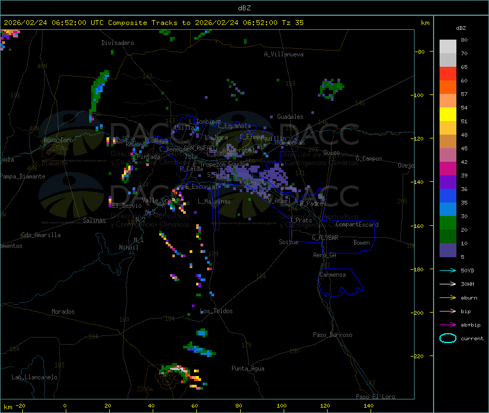
Task: Click the eburn yellow arrow legend icon
Action: point(448,298)
